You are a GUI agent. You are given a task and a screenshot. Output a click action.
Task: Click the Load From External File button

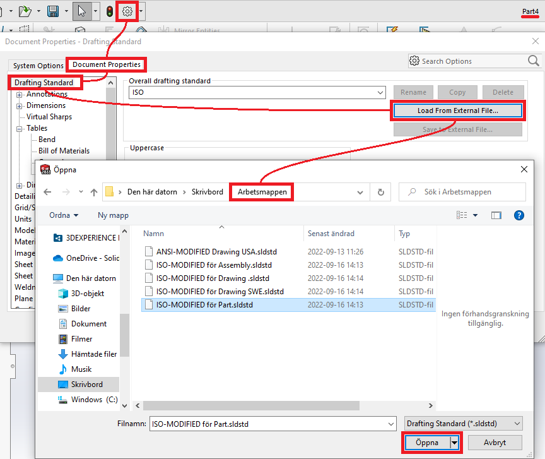coord(457,110)
